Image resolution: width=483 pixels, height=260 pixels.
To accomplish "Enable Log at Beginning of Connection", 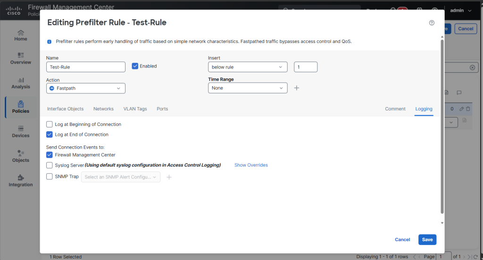I will click(49, 124).
